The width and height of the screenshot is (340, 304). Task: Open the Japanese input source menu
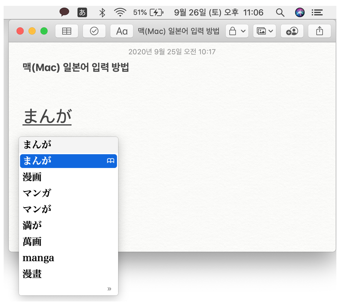click(x=82, y=12)
